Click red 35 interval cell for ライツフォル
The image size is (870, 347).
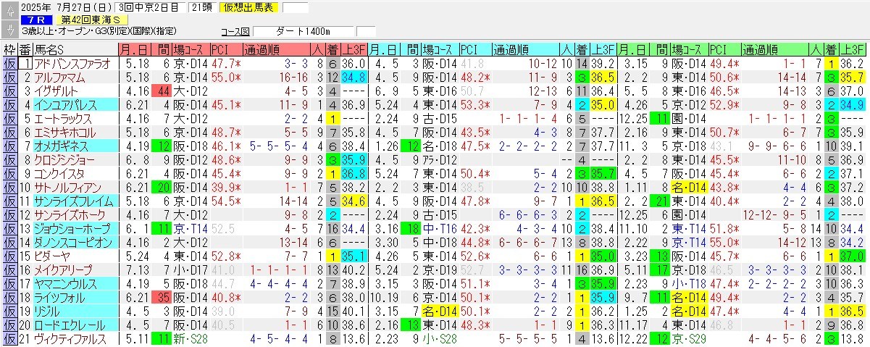coord(161,298)
